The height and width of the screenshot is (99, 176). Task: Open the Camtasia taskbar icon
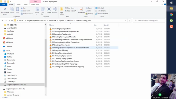[171, 27]
